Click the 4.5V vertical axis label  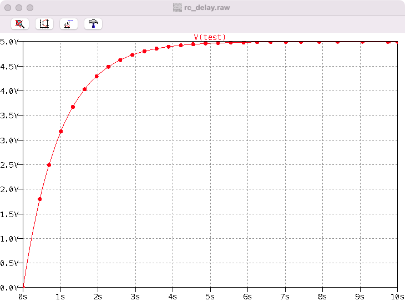9,67
